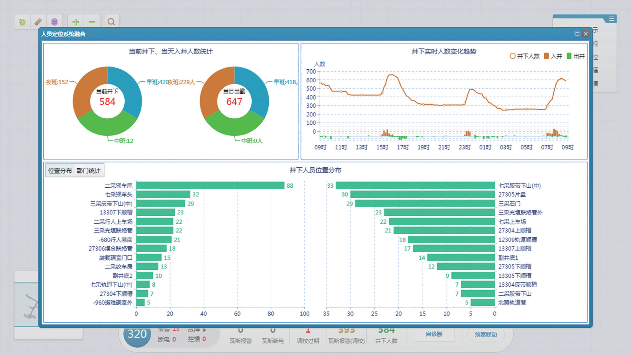Viewport: 631px width, 355px height.
Task: Click the green plus zoom-in icon
Action: click(76, 22)
